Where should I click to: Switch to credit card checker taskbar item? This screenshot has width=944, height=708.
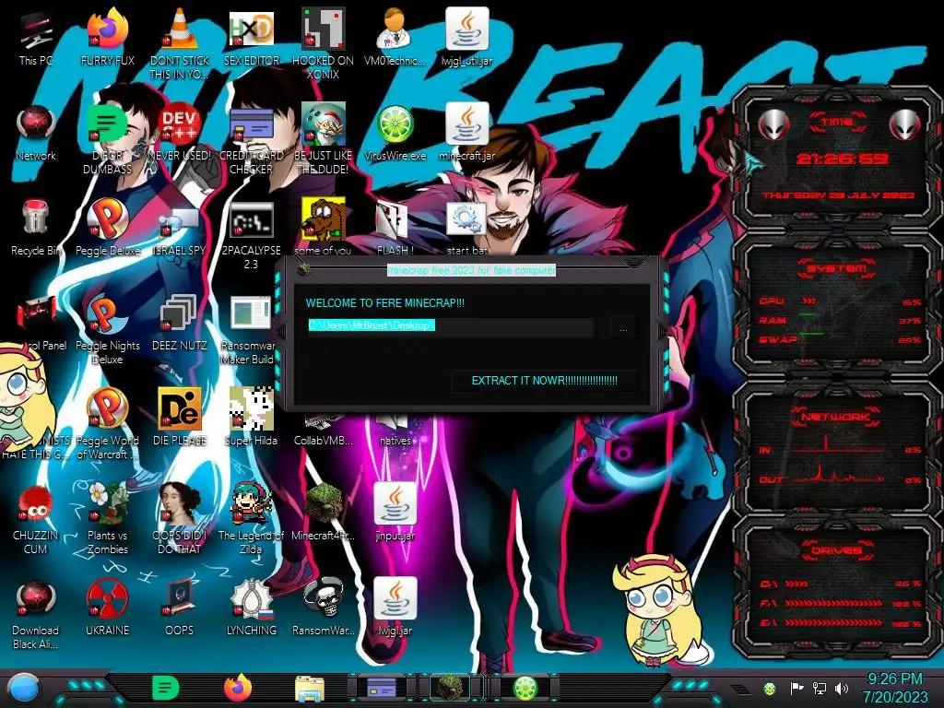coord(382,688)
